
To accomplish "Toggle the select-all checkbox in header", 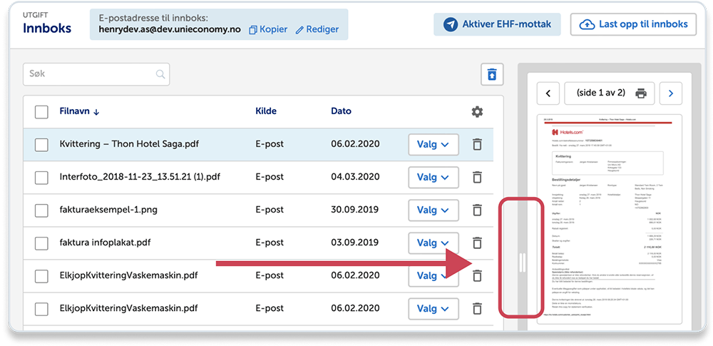I will 41,111.
